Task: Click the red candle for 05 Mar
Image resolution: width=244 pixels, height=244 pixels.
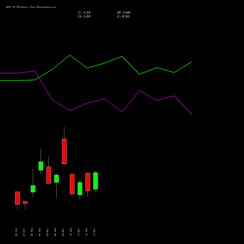Action: 49,175
